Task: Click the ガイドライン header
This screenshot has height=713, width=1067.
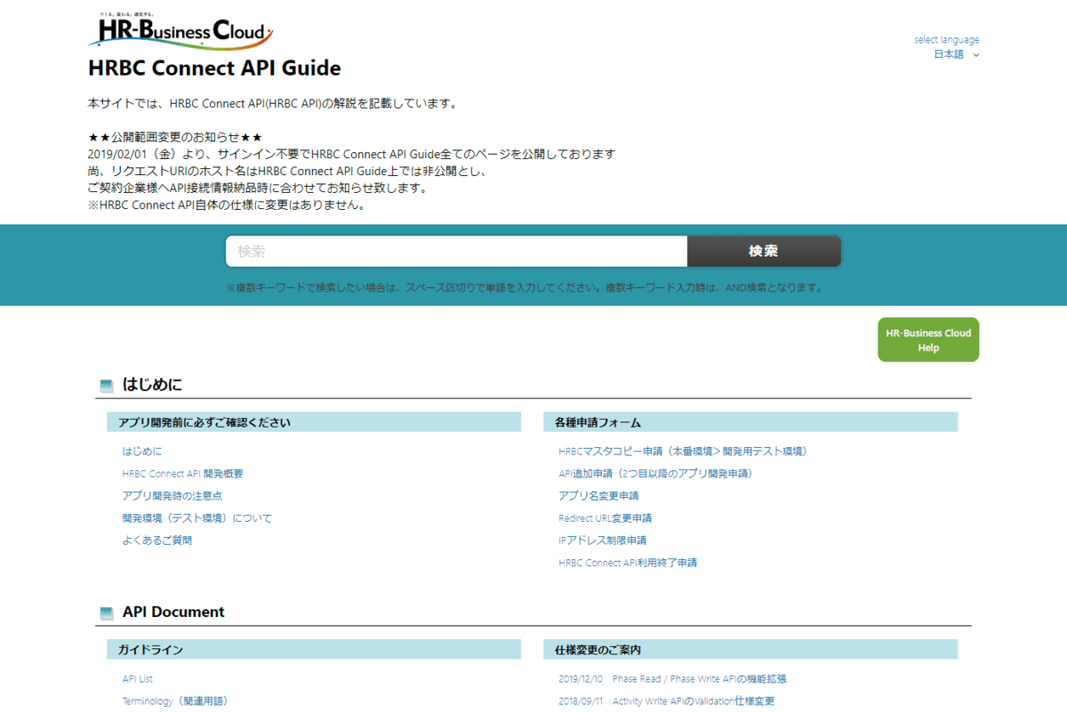Action: pos(314,650)
